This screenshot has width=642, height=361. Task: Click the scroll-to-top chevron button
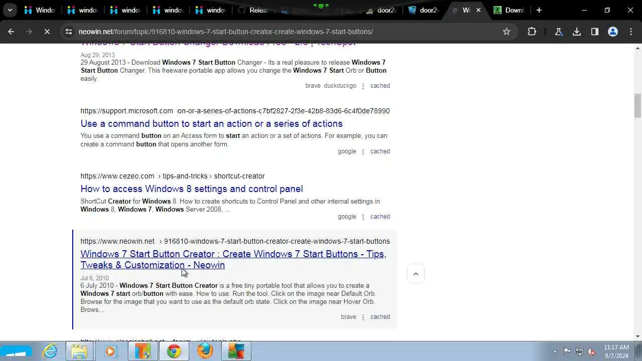(x=416, y=274)
